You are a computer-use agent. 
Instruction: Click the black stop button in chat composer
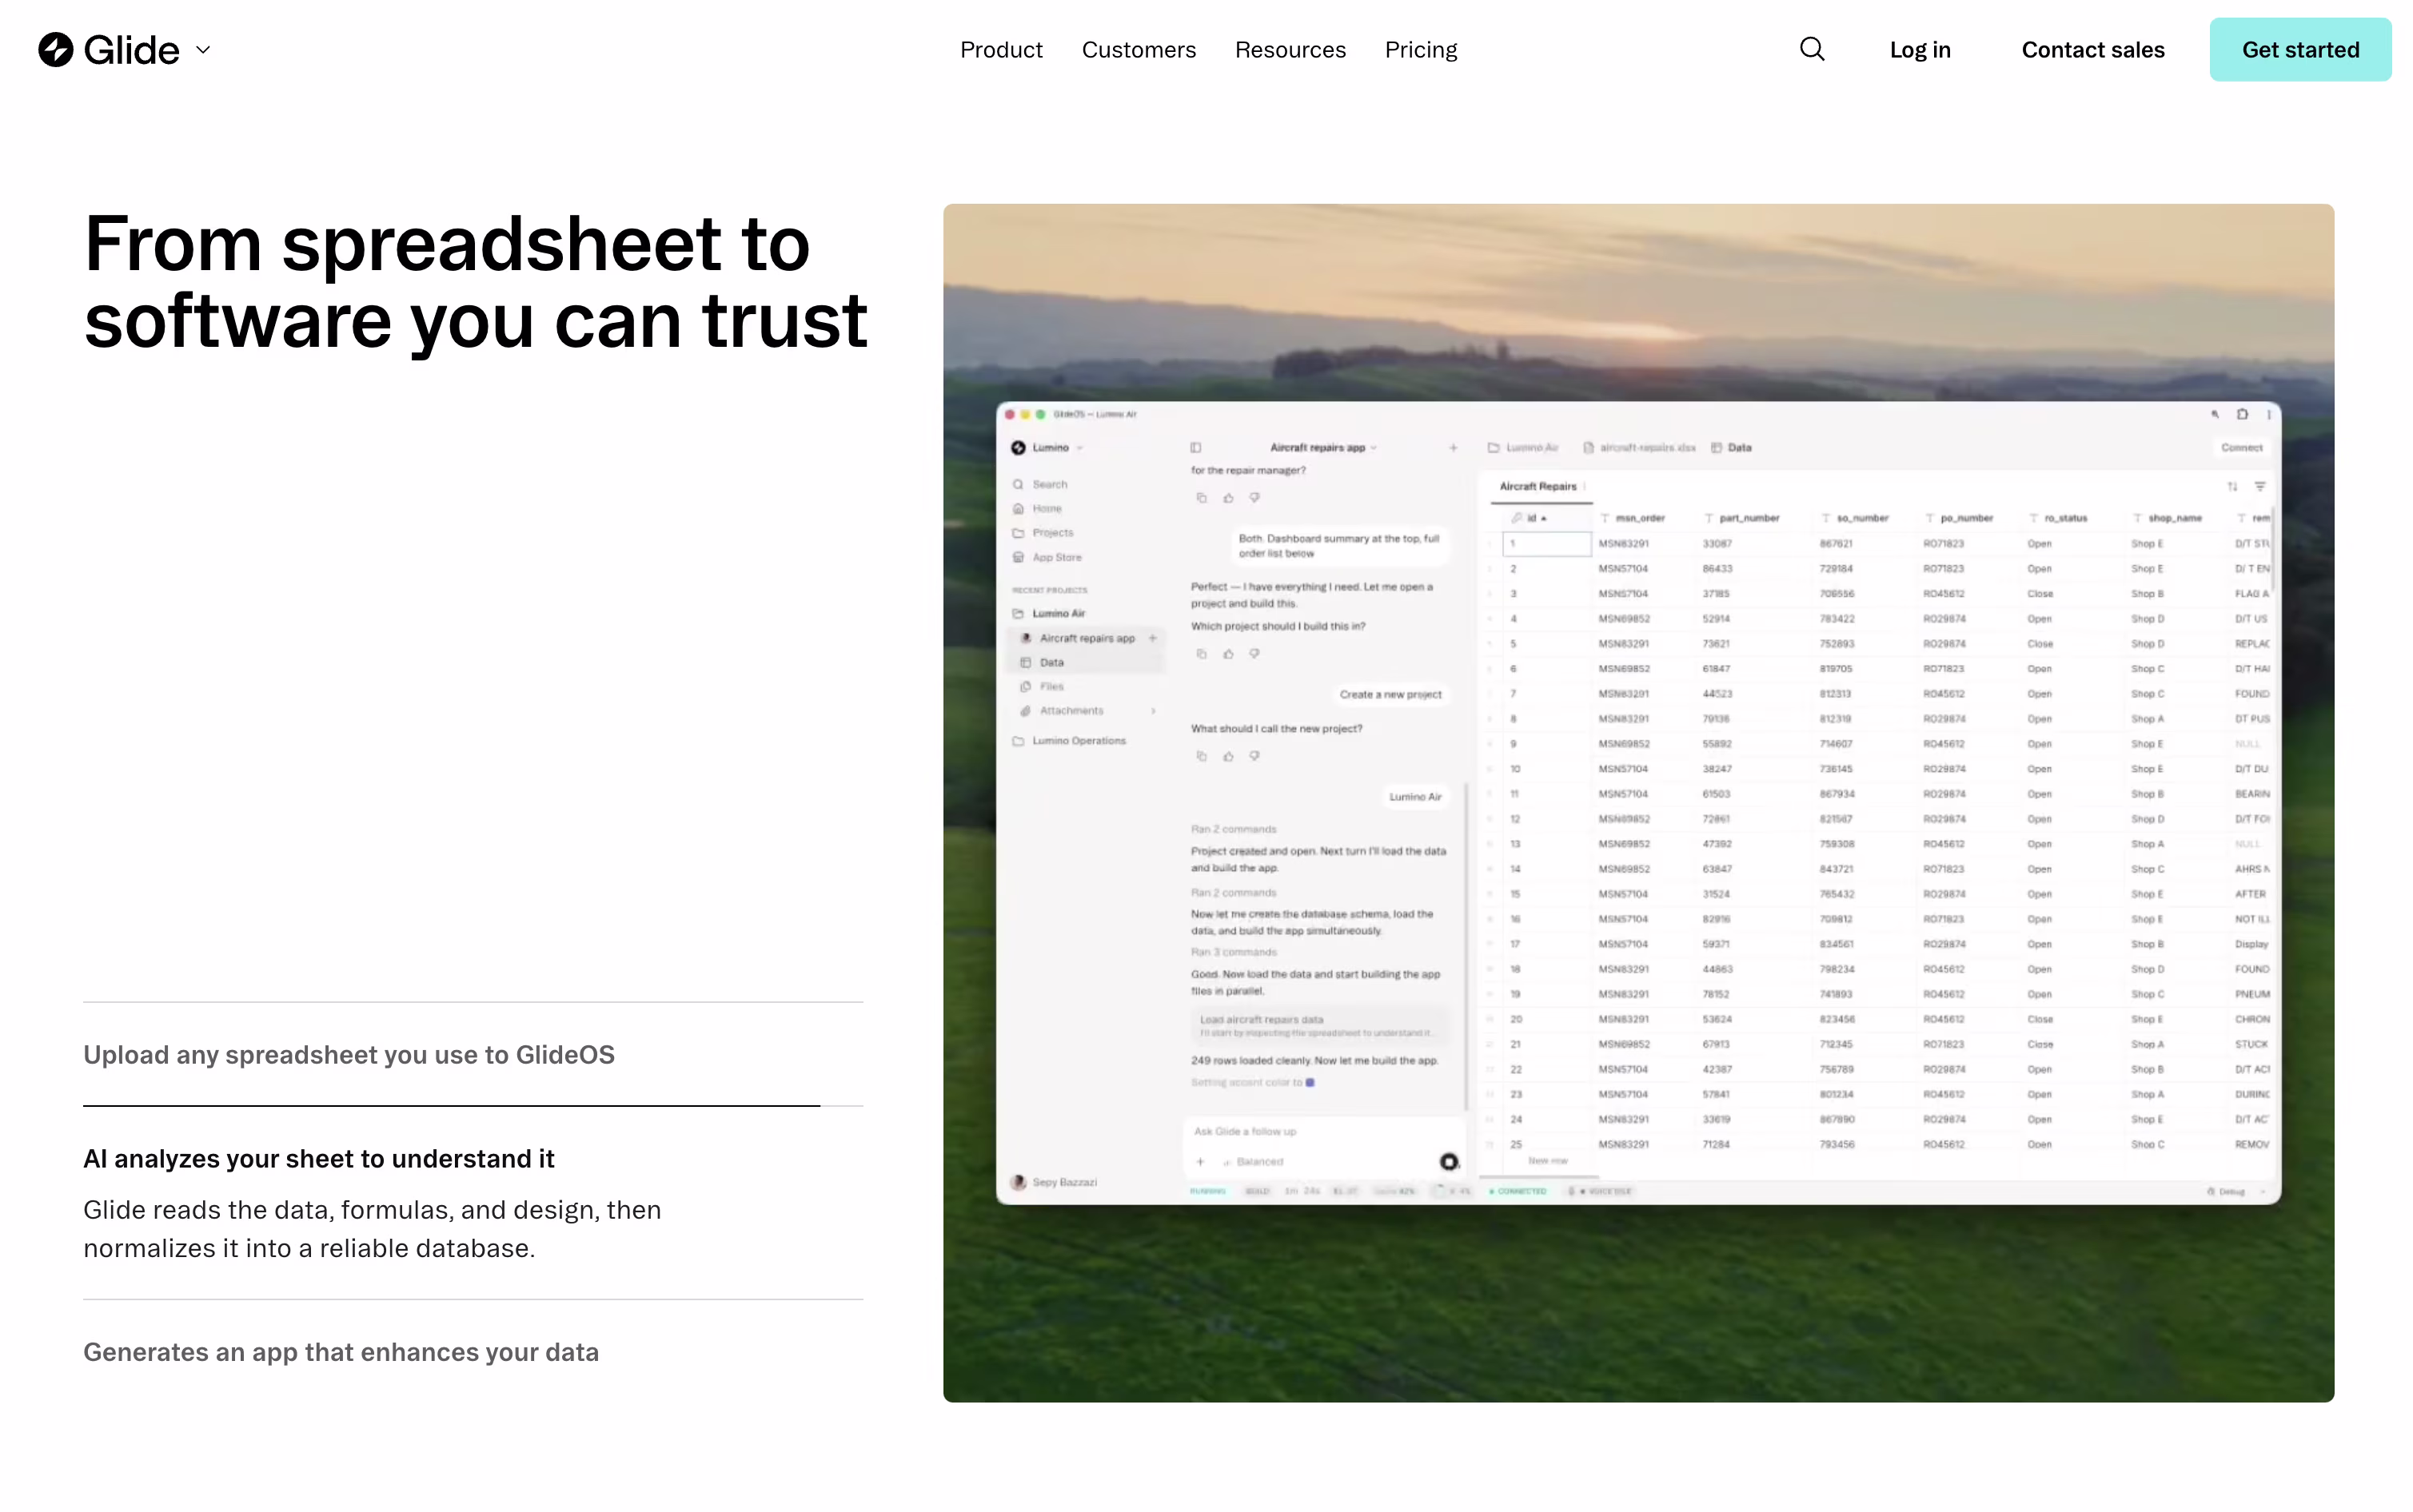[x=1449, y=1162]
